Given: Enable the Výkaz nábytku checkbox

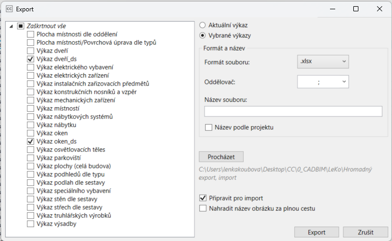Looking at the screenshot, I should click(x=30, y=125).
